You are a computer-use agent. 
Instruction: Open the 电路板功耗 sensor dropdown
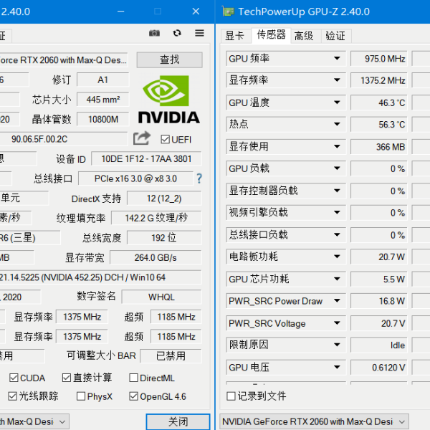338,257
